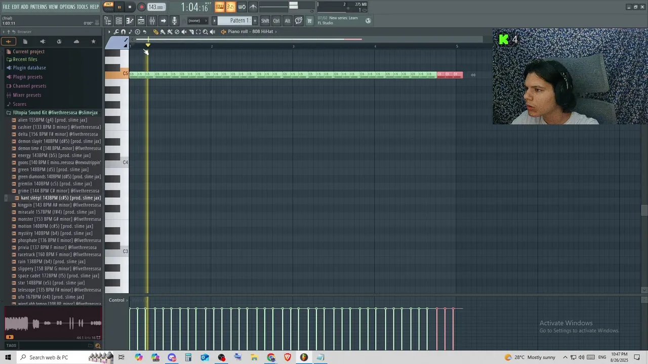Click the red record button
Viewport: 648px width, 364px height.
pos(141,7)
